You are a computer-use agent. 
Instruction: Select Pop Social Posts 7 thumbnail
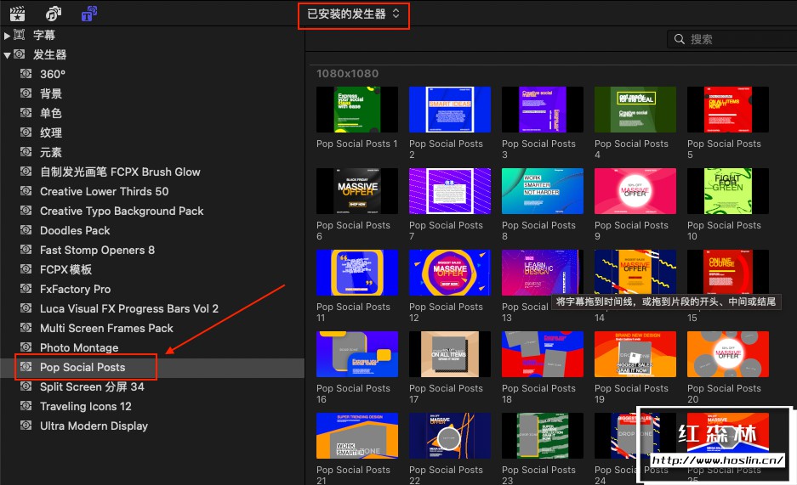(450, 191)
